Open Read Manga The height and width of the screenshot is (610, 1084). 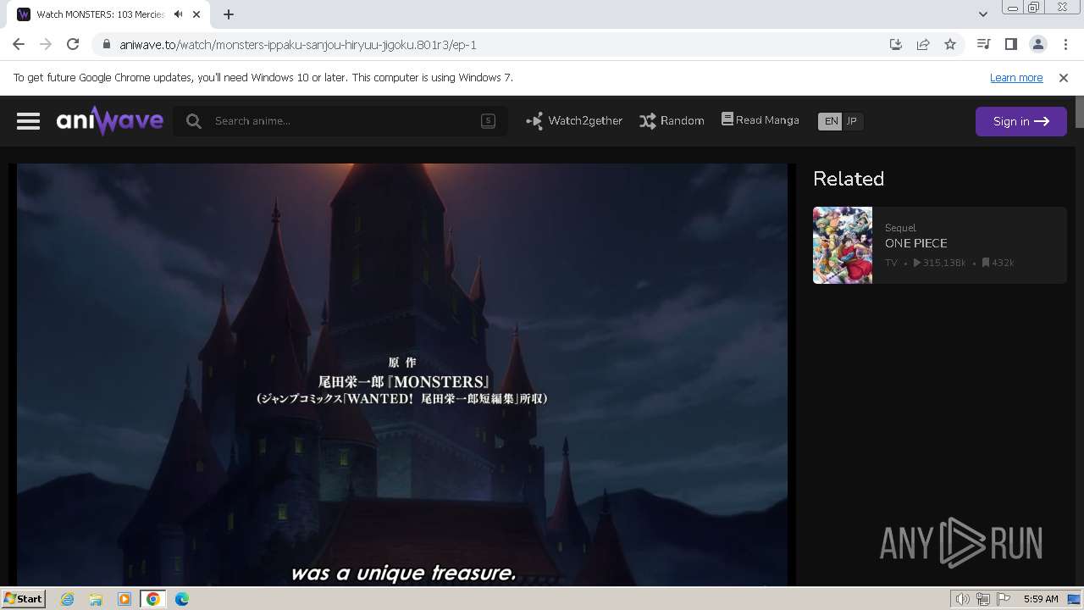(x=760, y=120)
